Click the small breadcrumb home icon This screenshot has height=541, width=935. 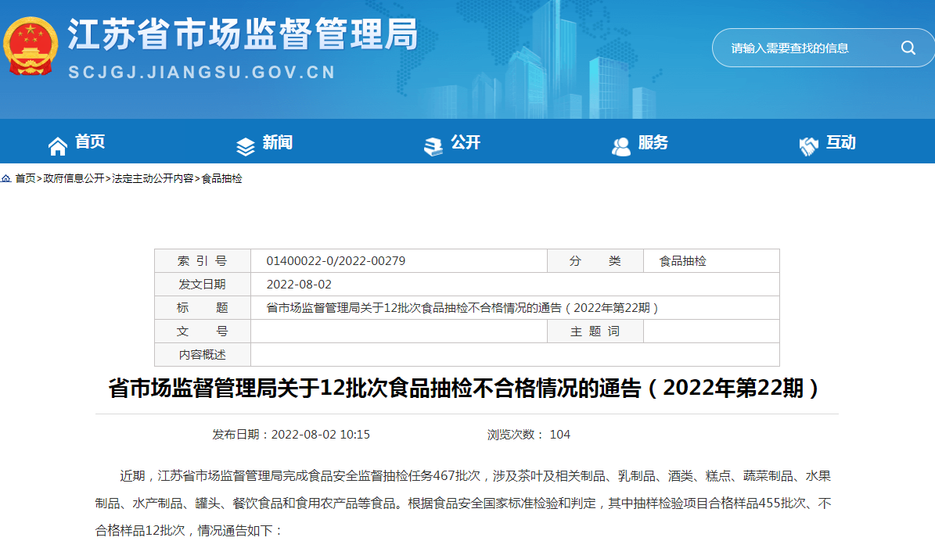(x=6, y=178)
